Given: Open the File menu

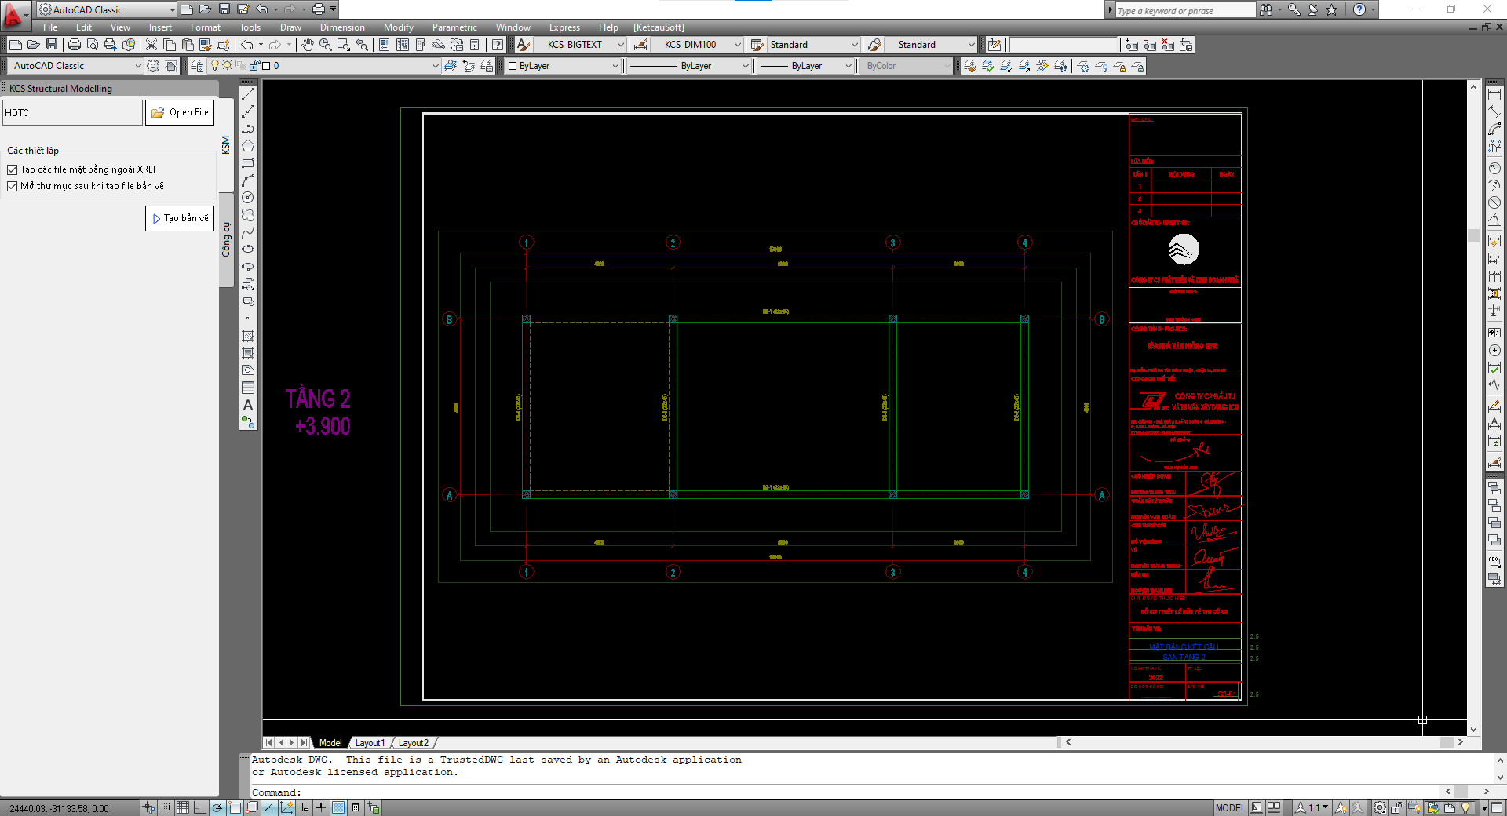Looking at the screenshot, I should [x=50, y=27].
